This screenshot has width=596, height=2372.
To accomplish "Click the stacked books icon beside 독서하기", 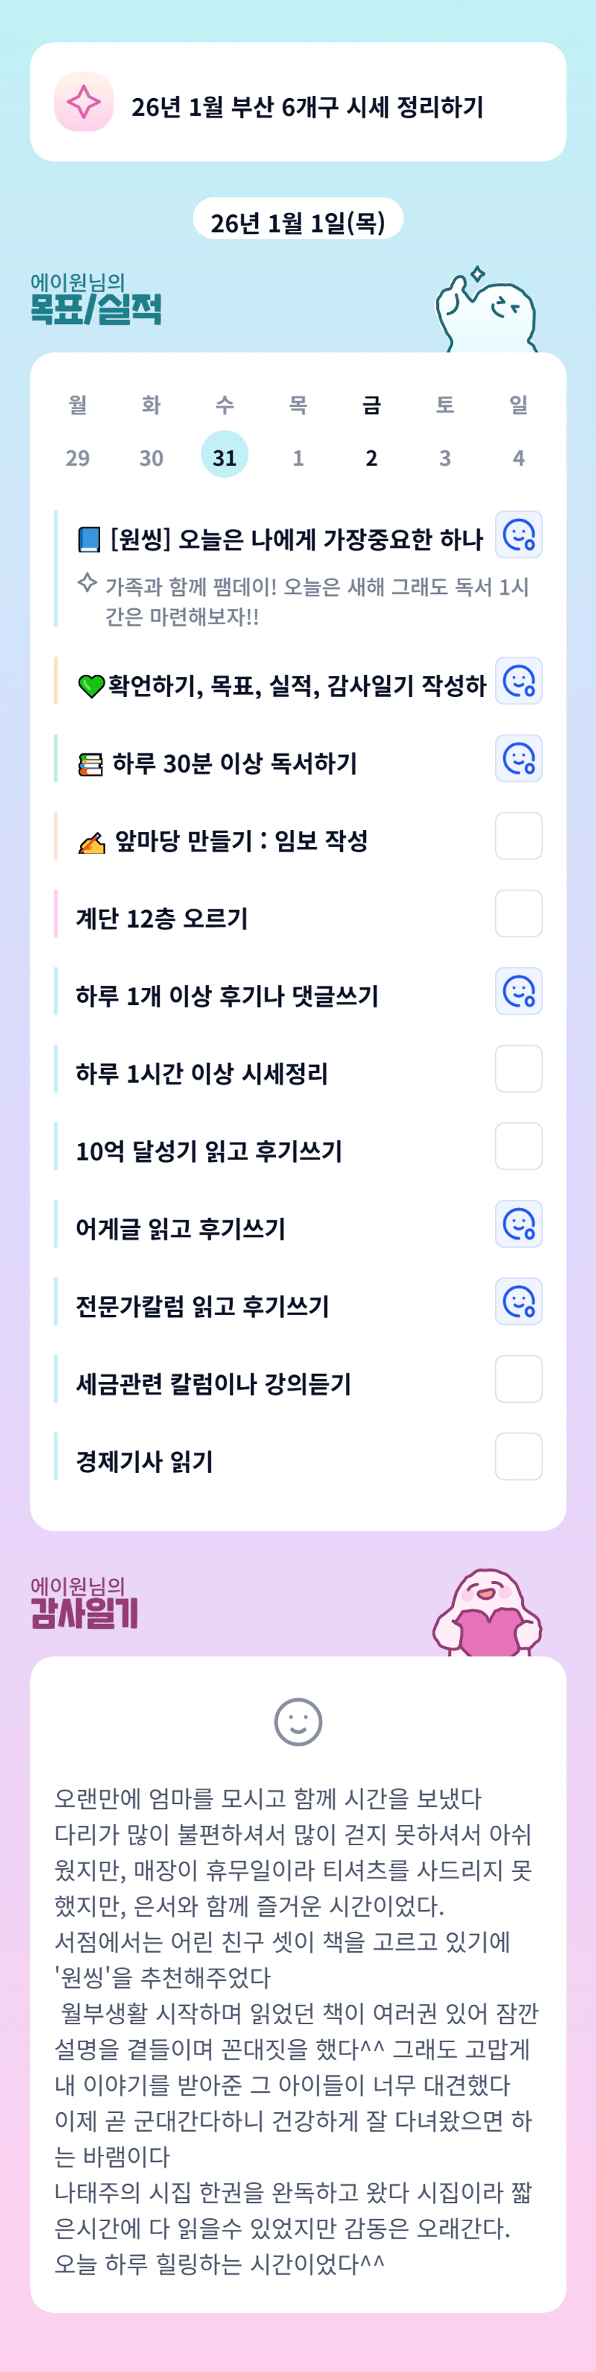I will pyautogui.click(x=90, y=764).
